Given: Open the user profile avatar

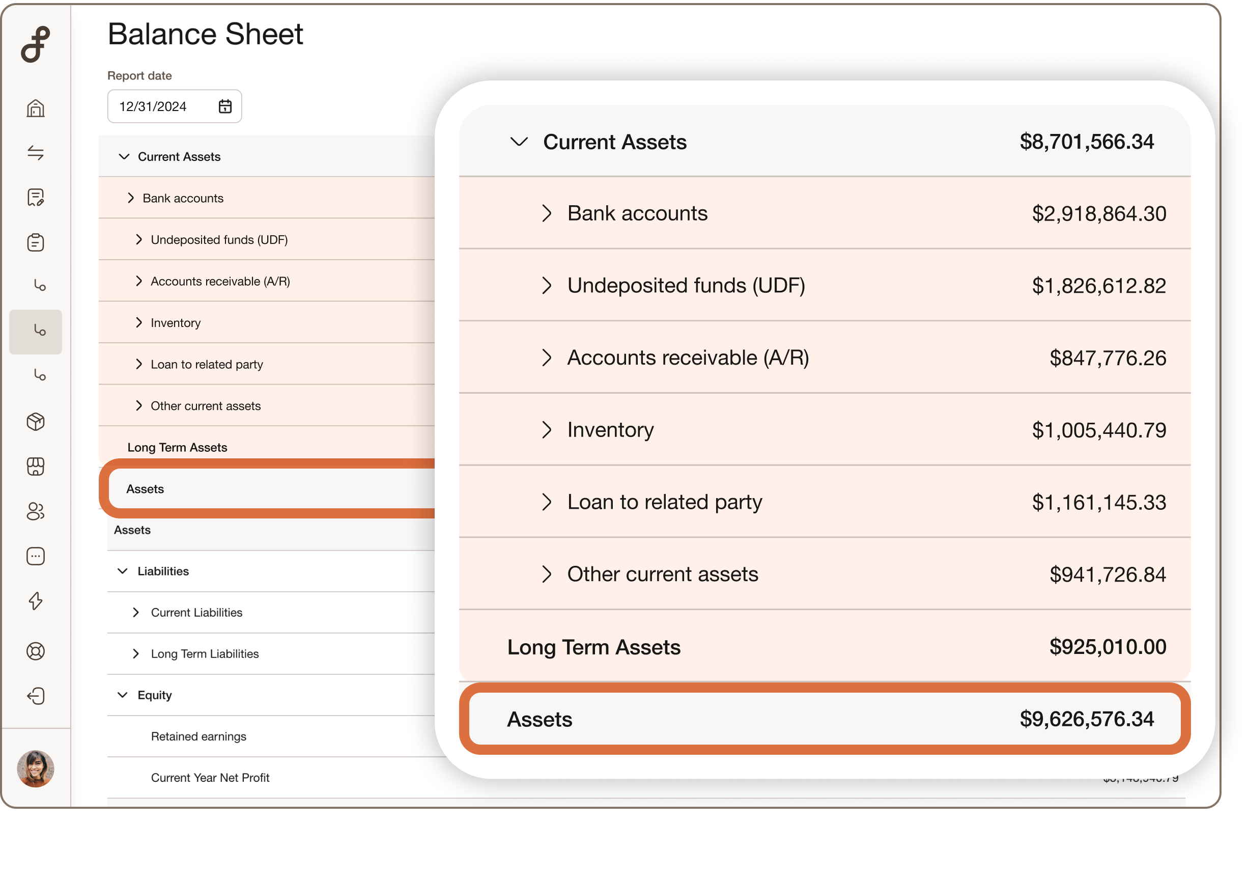Looking at the screenshot, I should point(35,769).
